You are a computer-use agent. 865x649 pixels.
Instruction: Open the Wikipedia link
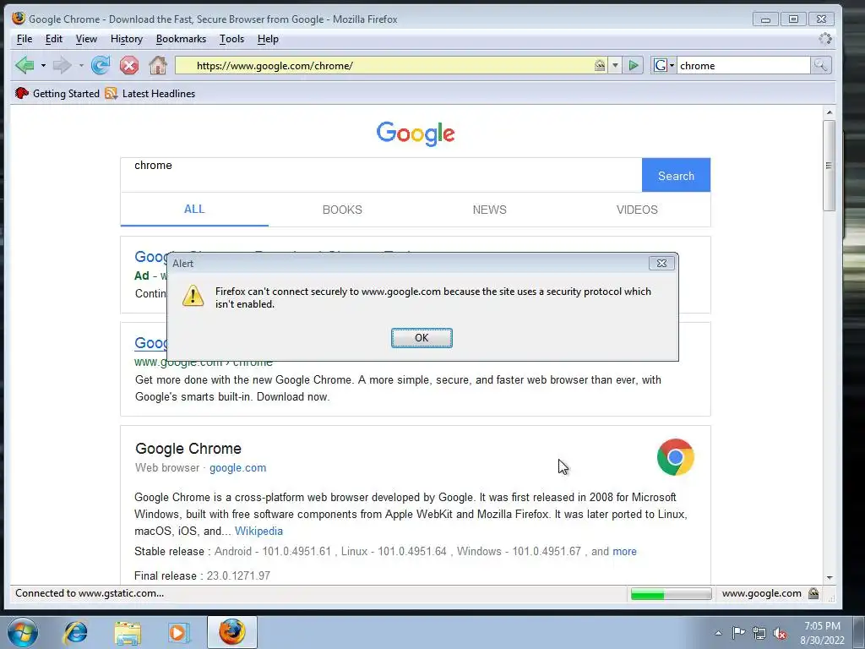[258, 531]
